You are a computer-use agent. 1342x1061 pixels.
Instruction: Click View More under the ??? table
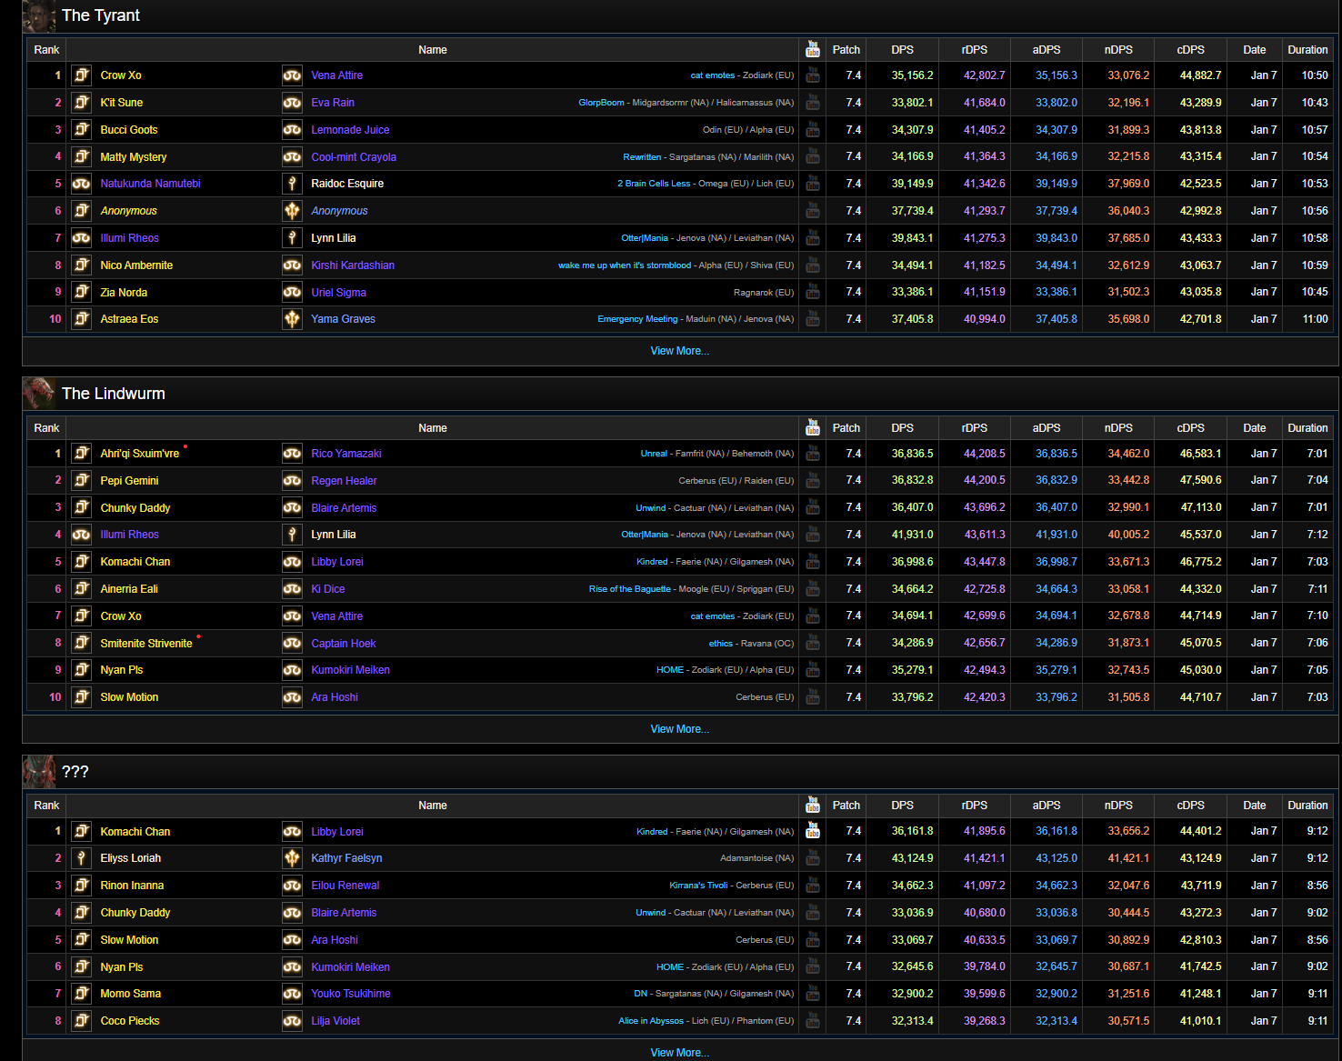[x=680, y=1053]
